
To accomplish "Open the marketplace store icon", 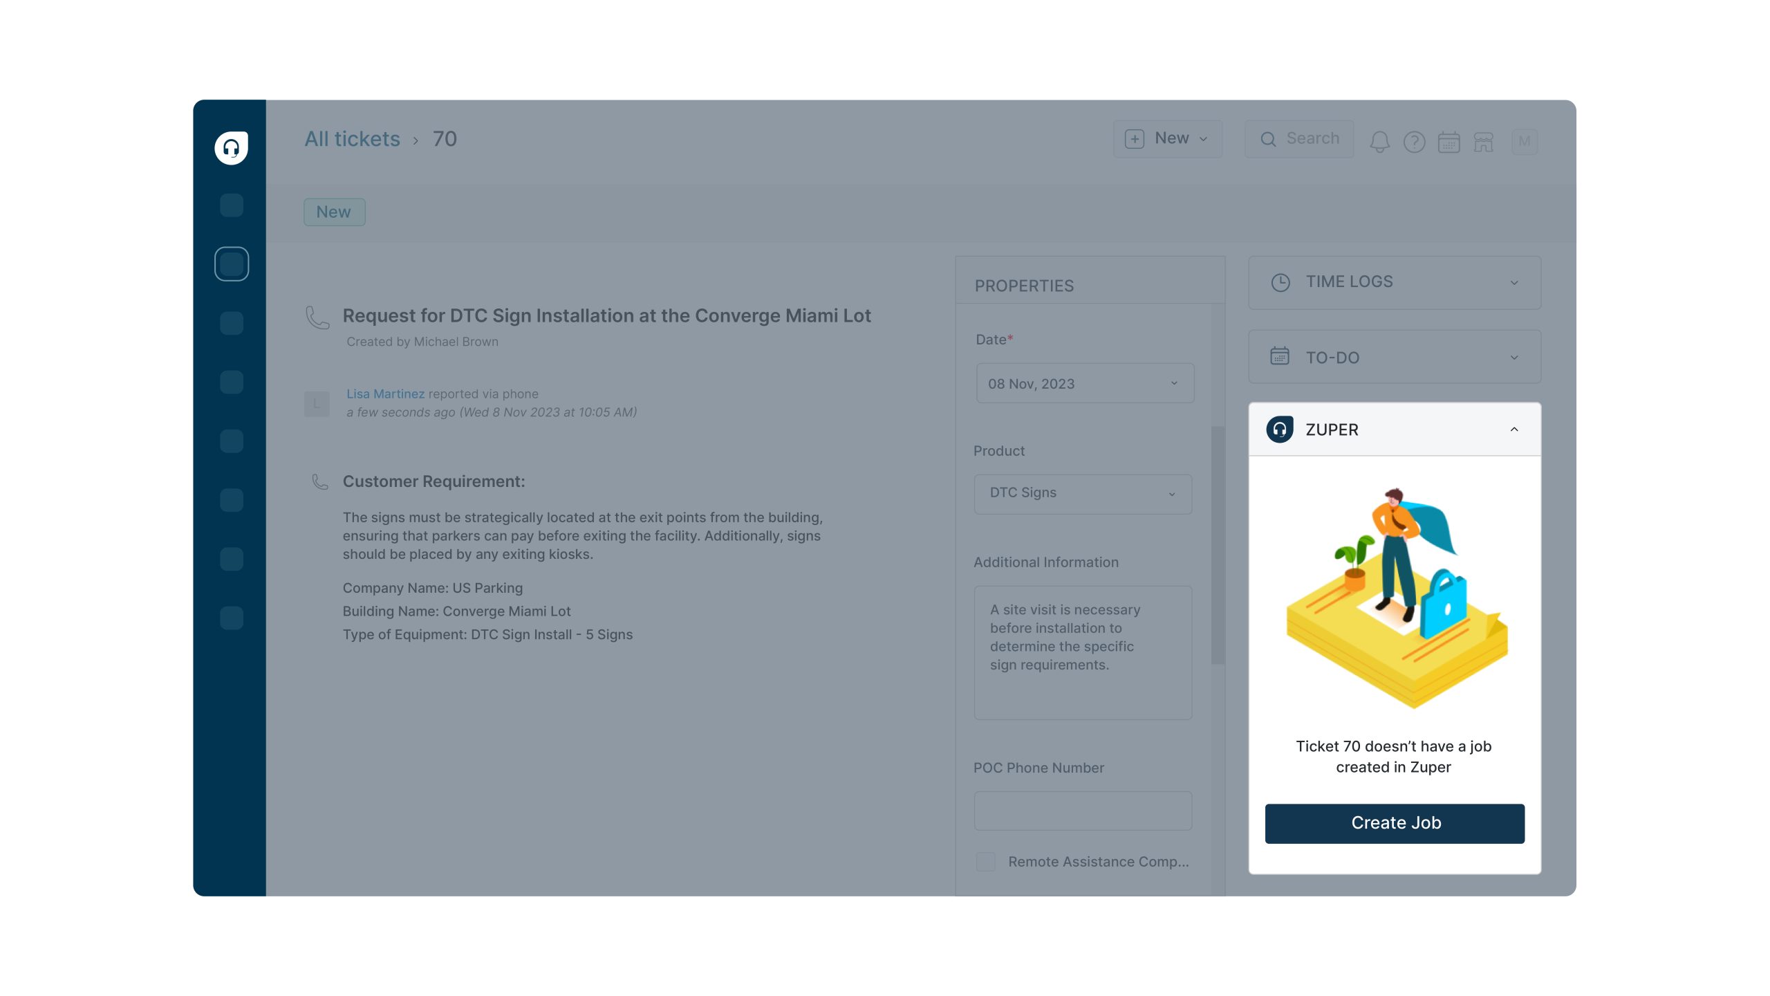I will tap(1483, 142).
